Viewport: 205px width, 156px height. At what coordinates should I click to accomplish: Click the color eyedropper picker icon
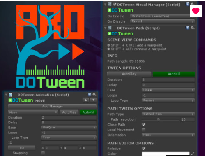193,154
